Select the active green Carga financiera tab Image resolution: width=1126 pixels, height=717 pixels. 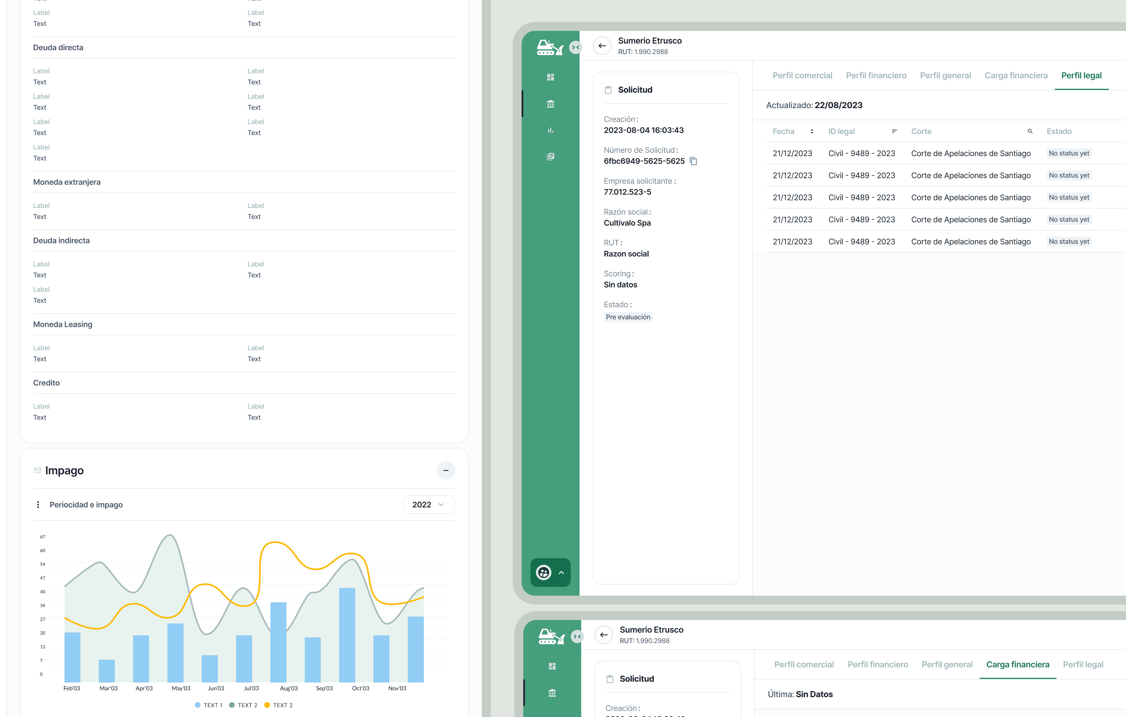coord(1018,665)
